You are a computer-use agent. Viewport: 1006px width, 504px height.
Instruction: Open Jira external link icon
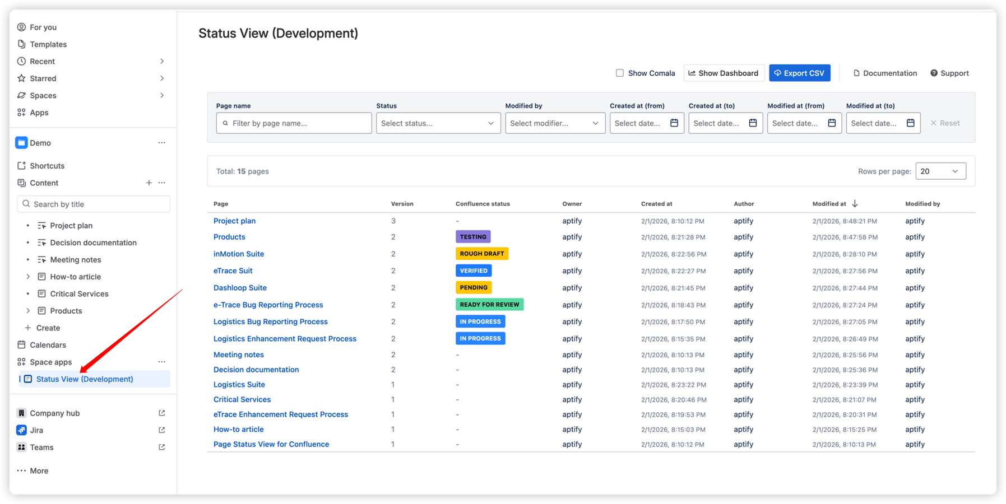tap(161, 430)
